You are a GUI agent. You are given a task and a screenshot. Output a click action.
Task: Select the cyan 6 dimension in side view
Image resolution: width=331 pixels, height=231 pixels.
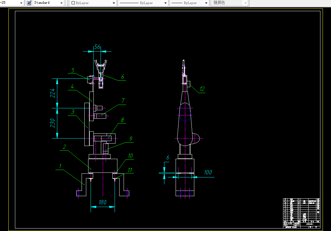(x=168, y=158)
